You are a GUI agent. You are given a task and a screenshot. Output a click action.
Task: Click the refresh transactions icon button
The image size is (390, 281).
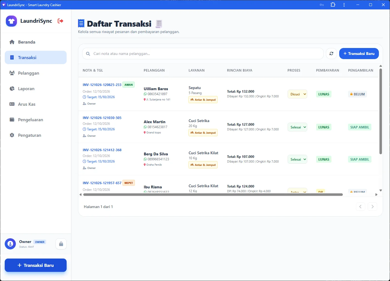pyautogui.click(x=331, y=54)
